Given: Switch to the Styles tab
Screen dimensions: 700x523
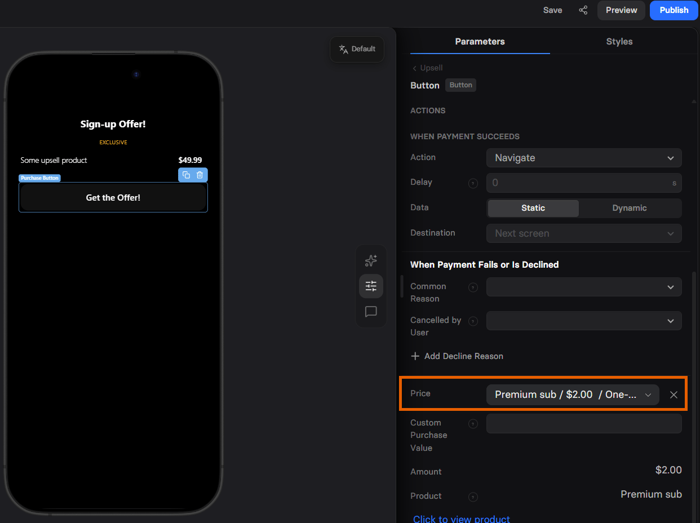Looking at the screenshot, I should coord(619,42).
